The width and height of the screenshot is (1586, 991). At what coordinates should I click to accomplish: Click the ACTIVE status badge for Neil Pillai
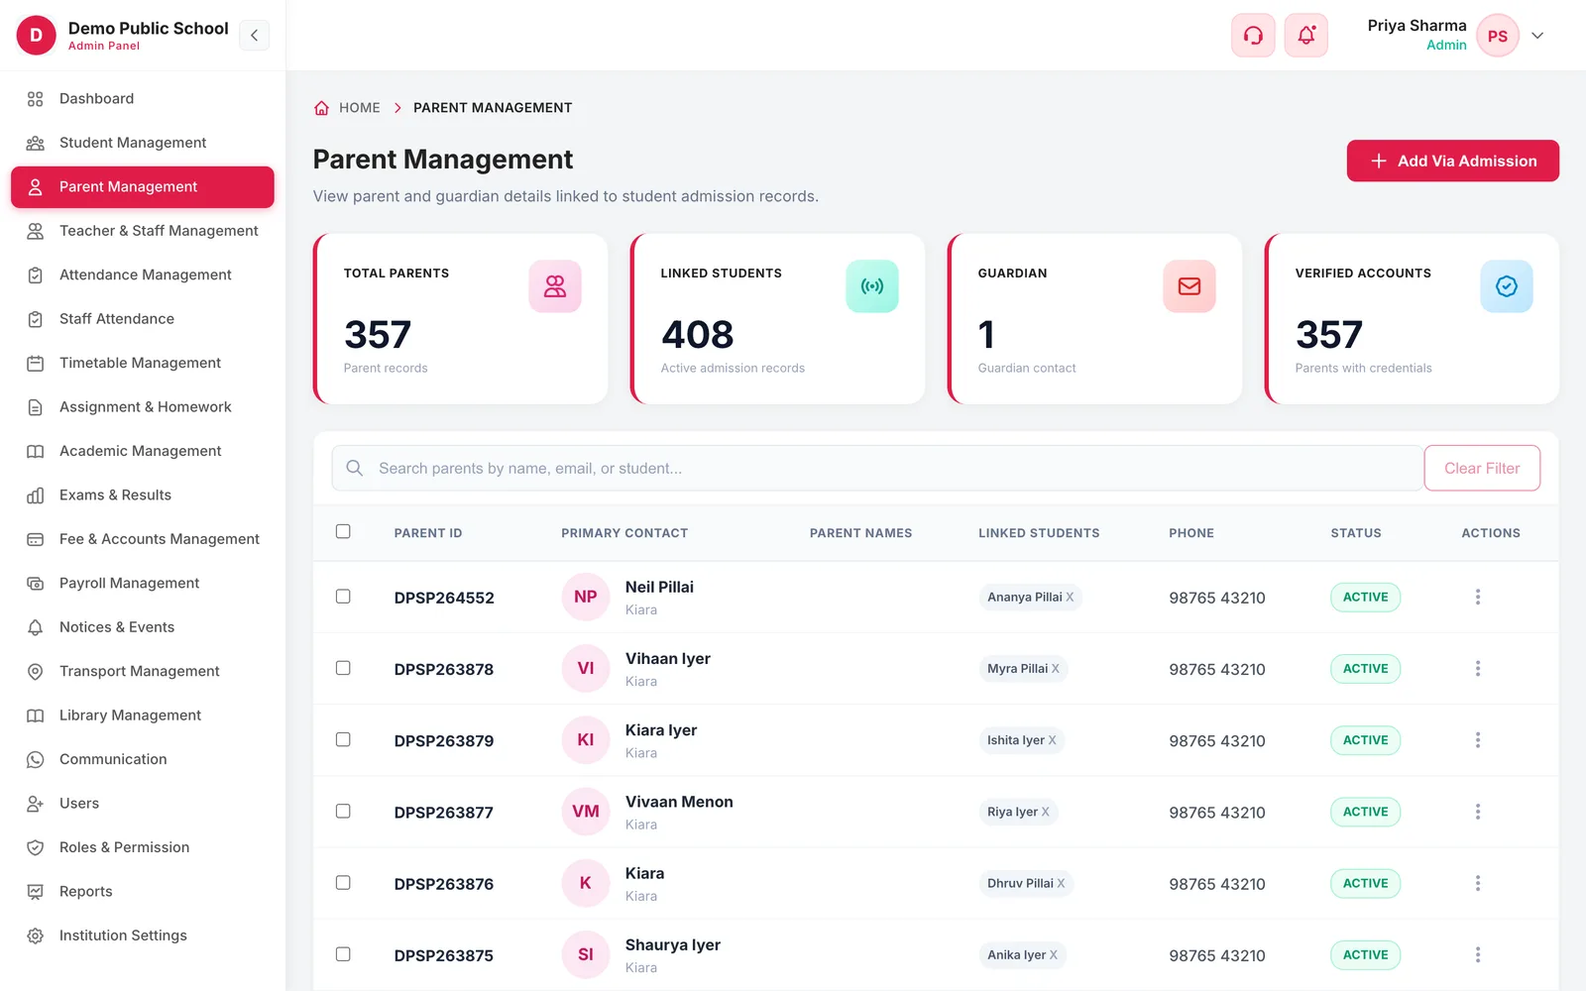pyautogui.click(x=1365, y=597)
